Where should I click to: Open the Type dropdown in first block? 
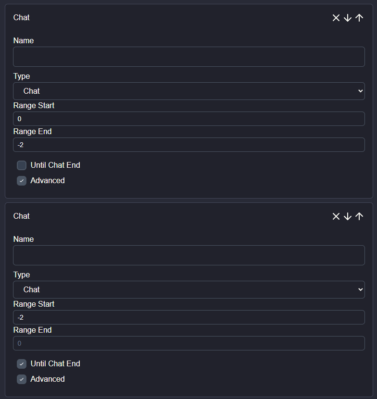point(188,91)
